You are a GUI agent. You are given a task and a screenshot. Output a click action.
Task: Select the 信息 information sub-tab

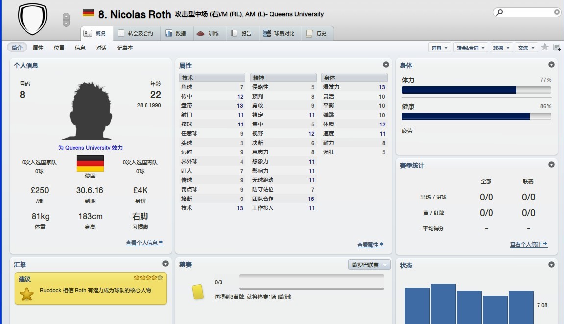click(x=80, y=48)
